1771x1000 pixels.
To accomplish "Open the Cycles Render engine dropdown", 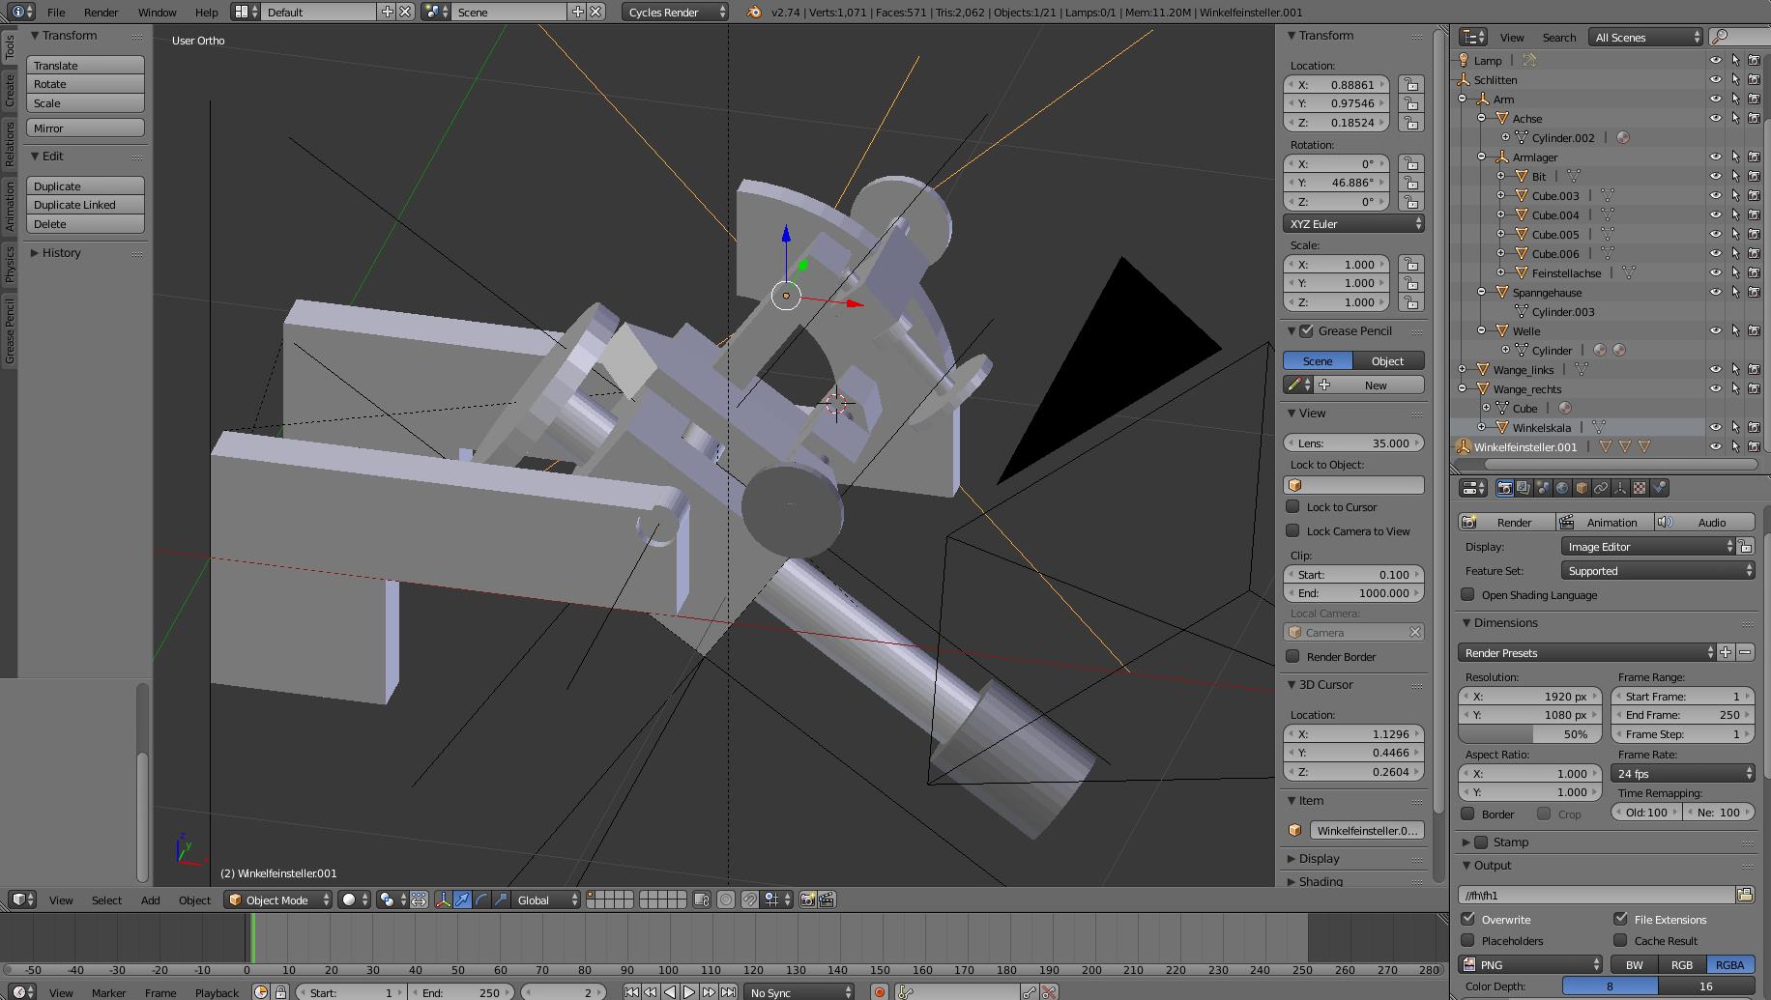I will 676,12.
